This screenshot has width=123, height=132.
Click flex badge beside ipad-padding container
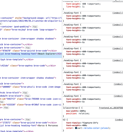pos(35,27)
